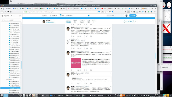Open dropdown caret on first 渡辺輝人 tweet
Screen dimensions: 172x97
(x=111, y=27)
